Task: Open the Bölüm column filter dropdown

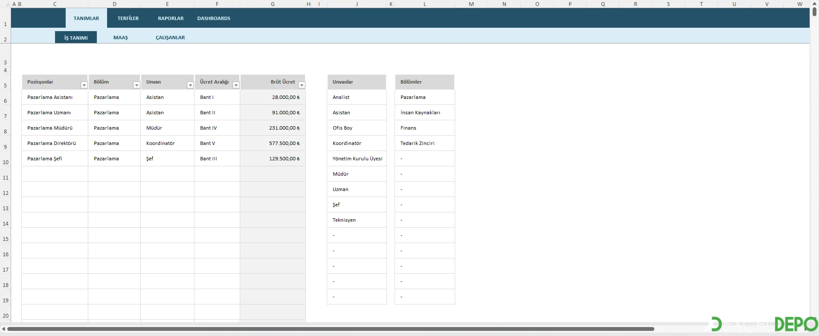Action: coord(136,85)
